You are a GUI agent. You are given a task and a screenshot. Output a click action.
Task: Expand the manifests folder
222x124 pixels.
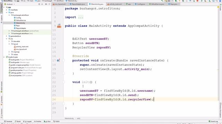7,10
